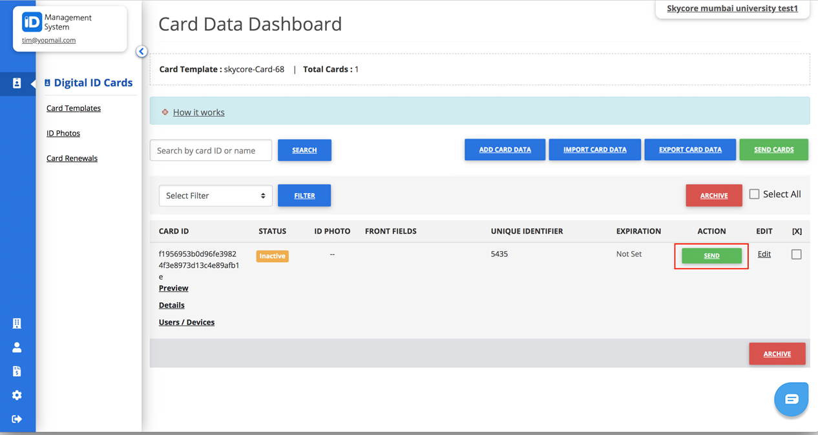Click the tim@yopmail.com account link
The height and width of the screenshot is (435, 818).
pos(48,40)
